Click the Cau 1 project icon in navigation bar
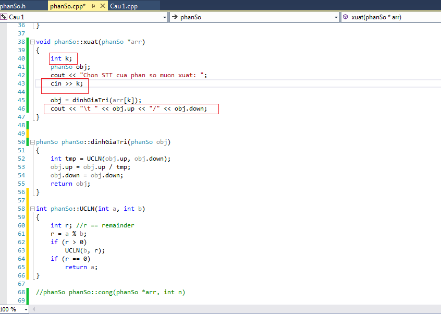This screenshot has width=441, height=314. 4,17
